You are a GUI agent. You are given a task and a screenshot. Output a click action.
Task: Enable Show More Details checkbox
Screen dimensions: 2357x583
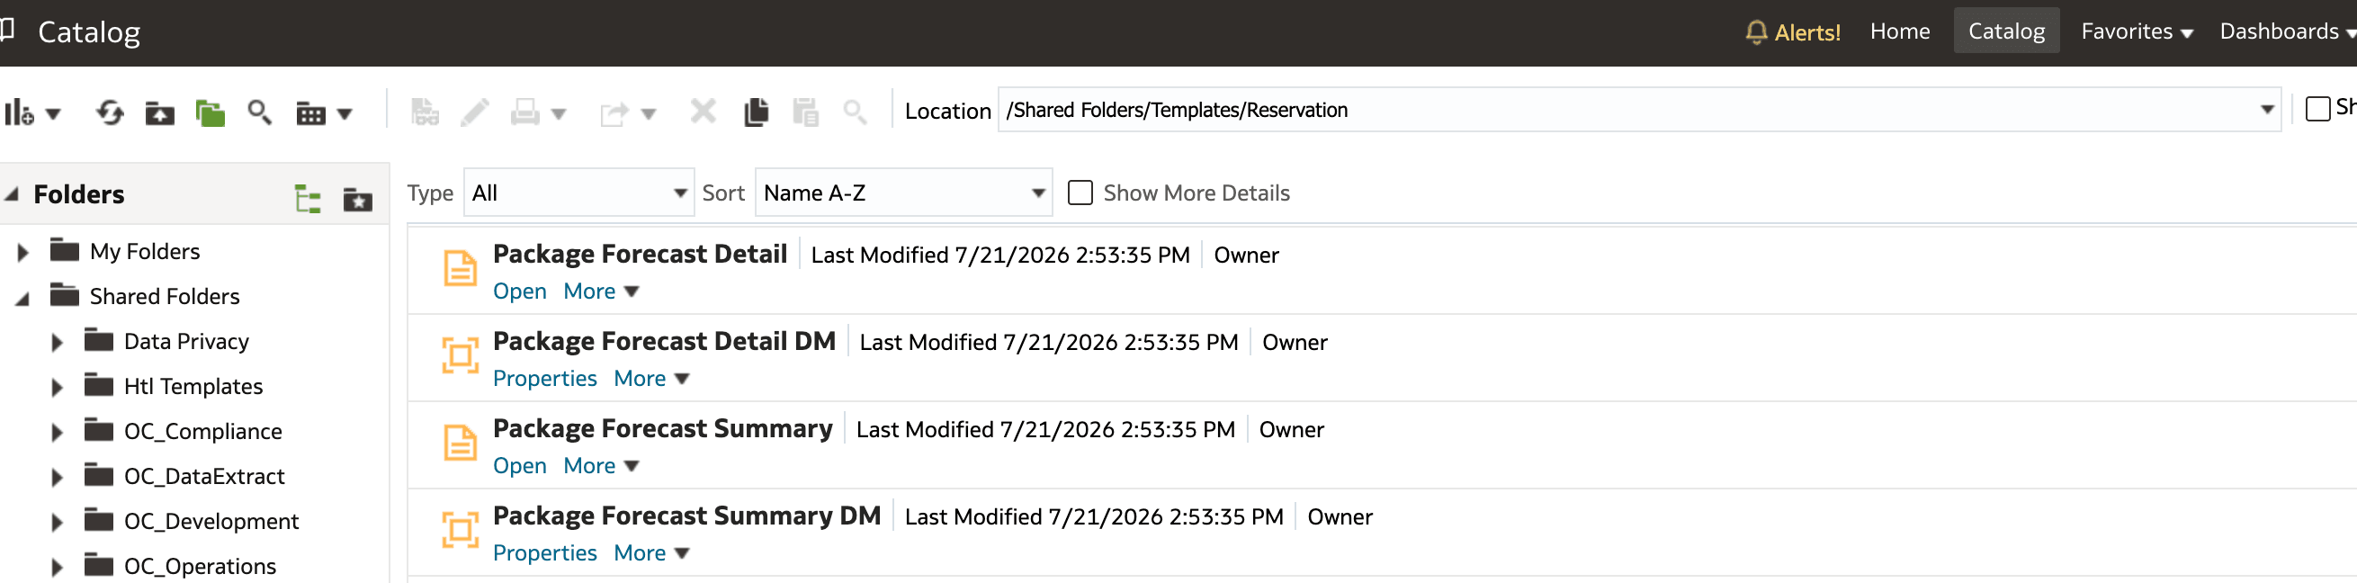[x=1080, y=193]
